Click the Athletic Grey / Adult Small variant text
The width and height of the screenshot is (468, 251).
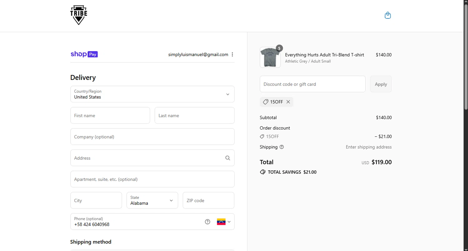(308, 61)
